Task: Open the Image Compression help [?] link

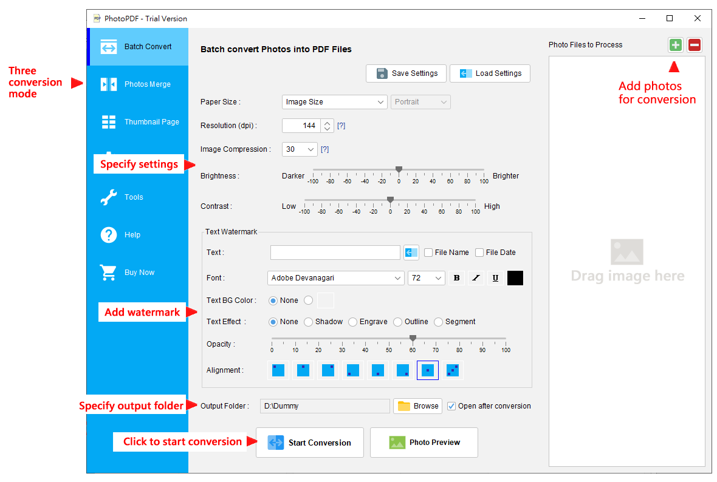Action: [324, 149]
